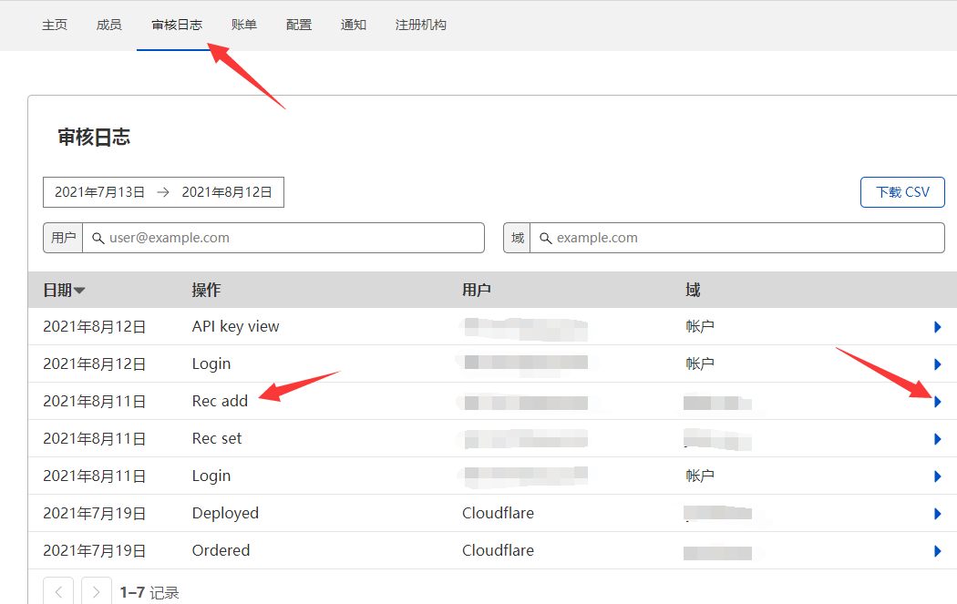Click the sort arrow on the 日期 column header
This screenshot has width=957, height=604.
(80, 290)
